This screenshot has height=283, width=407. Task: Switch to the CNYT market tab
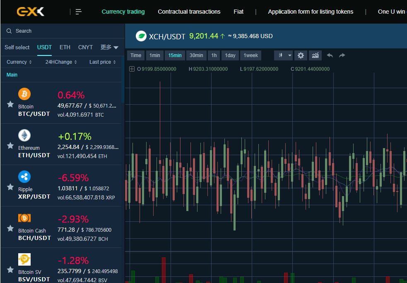[85, 47]
